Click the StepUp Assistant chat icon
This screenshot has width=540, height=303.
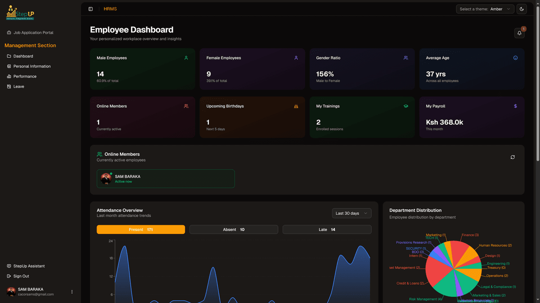(9, 266)
